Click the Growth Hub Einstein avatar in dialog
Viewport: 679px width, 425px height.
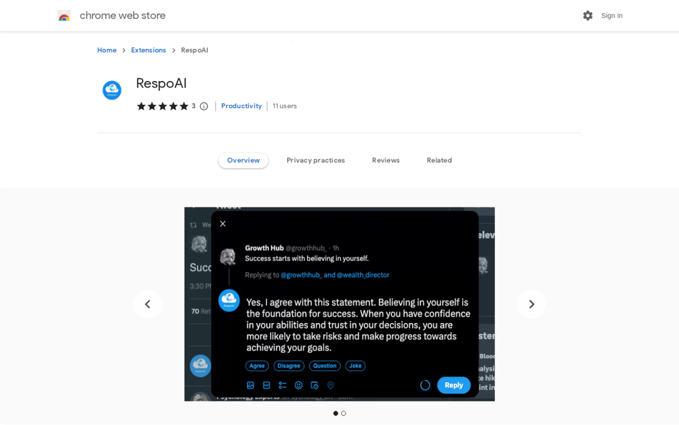pyautogui.click(x=228, y=256)
